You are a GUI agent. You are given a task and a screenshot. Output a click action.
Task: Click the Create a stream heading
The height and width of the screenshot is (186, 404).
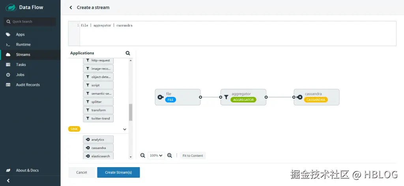click(93, 7)
